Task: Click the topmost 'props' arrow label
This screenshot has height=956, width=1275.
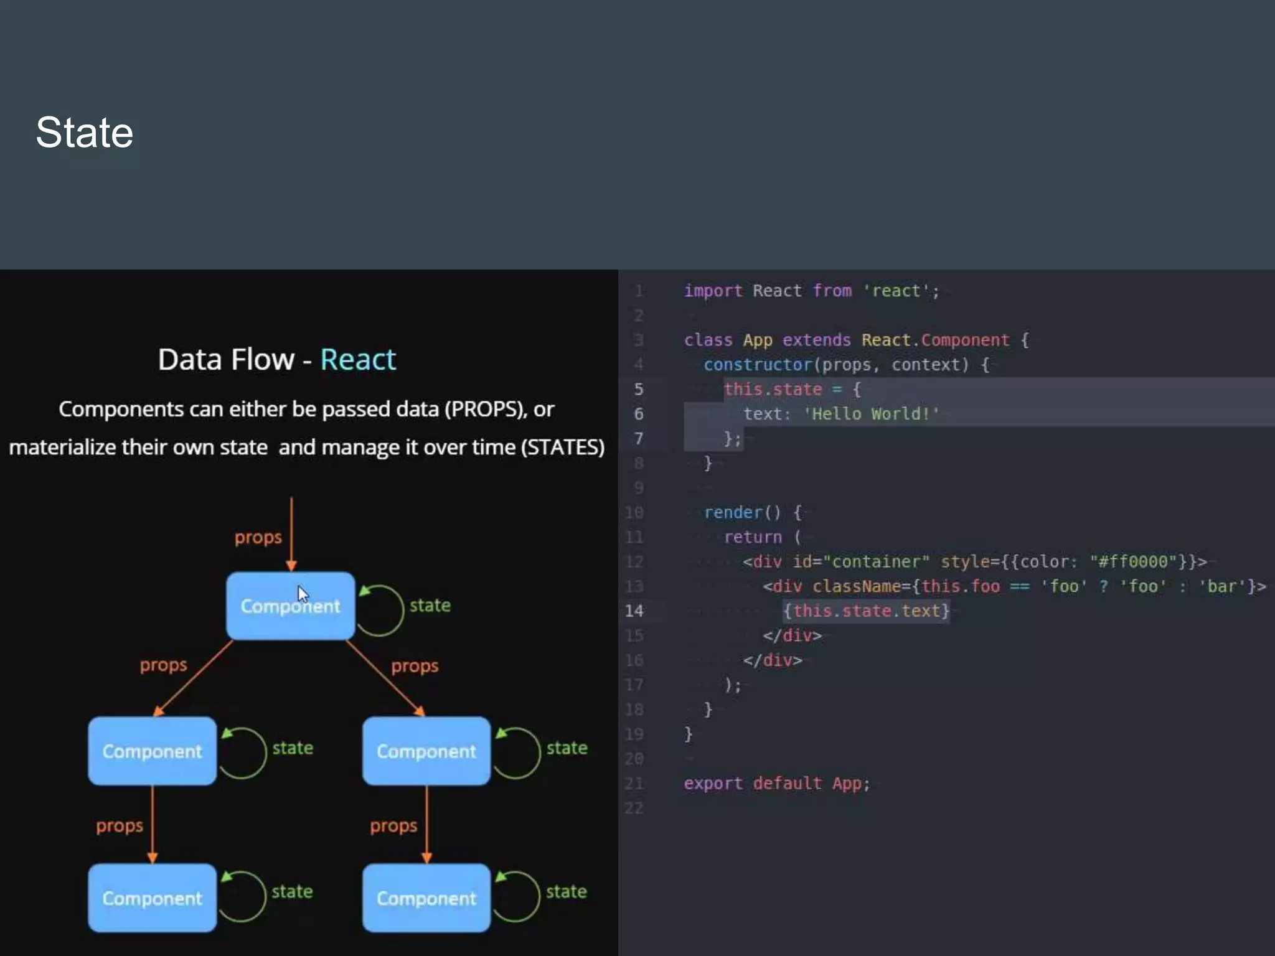Action: coord(258,537)
